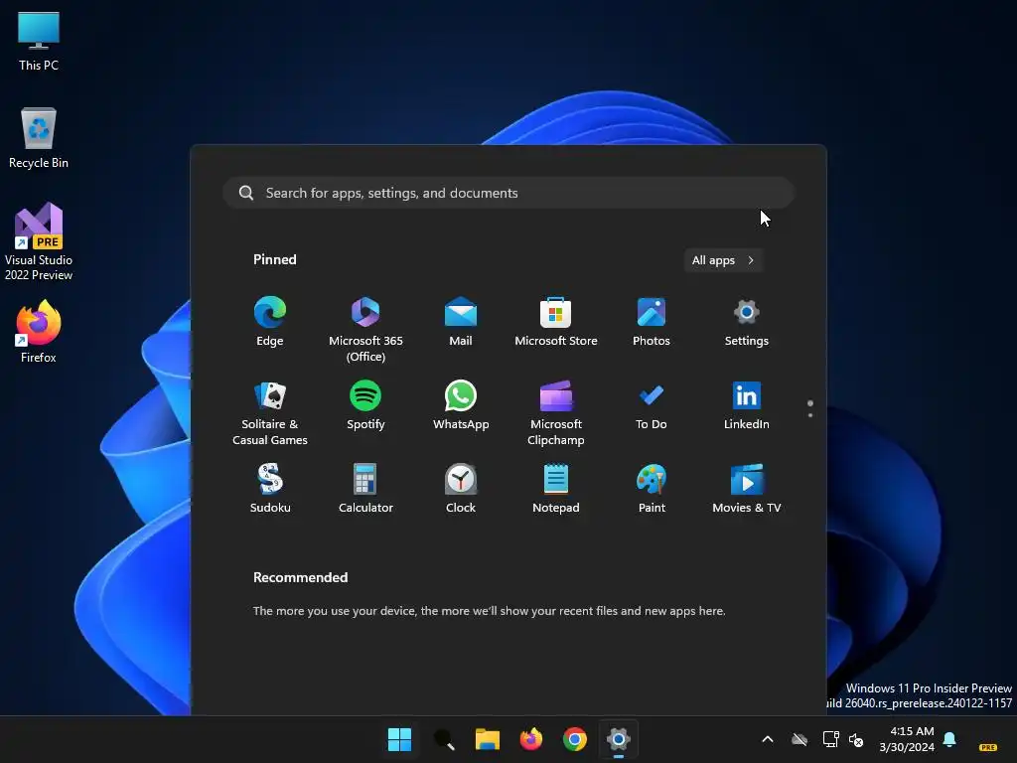Open Microsoft Store

coord(556,323)
